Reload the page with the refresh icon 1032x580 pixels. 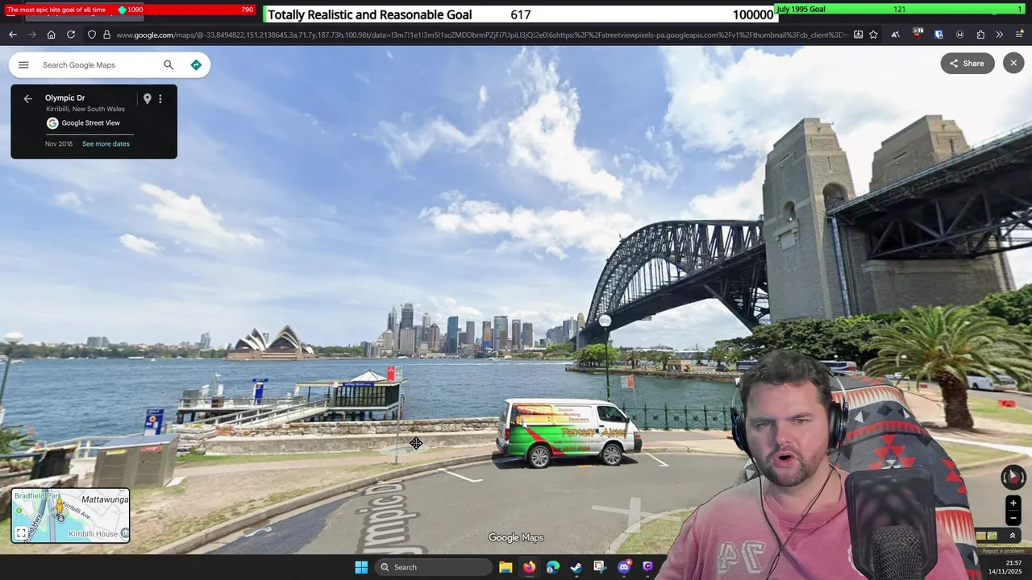pyautogui.click(x=71, y=35)
